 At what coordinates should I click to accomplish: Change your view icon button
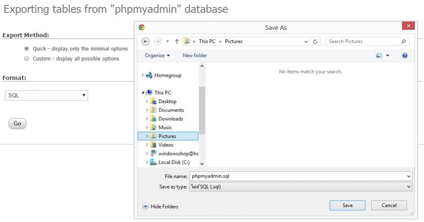[x=379, y=55]
